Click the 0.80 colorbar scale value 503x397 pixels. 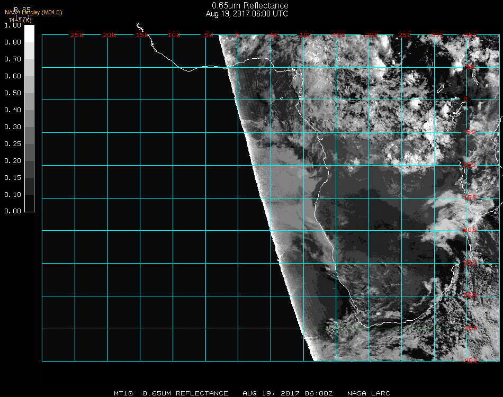click(x=13, y=42)
